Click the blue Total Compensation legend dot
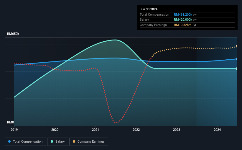Screen dimensions: 242x150 click(9, 141)
